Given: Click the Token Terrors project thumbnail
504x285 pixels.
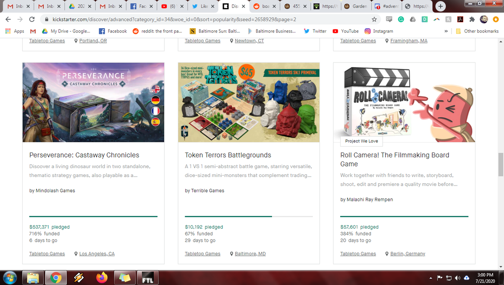Looking at the screenshot, I should (x=249, y=102).
